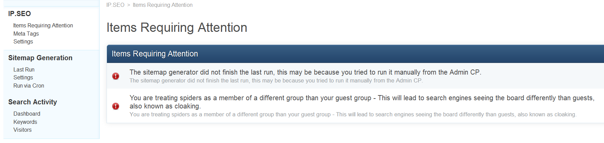
Task: View Keywords under Search Activity
Action: click(25, 122)
